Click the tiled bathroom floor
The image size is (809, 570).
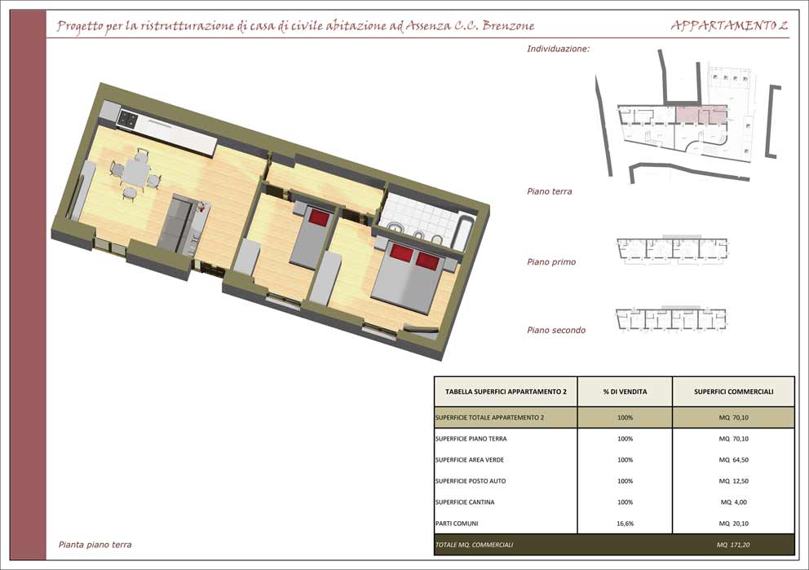416,213
